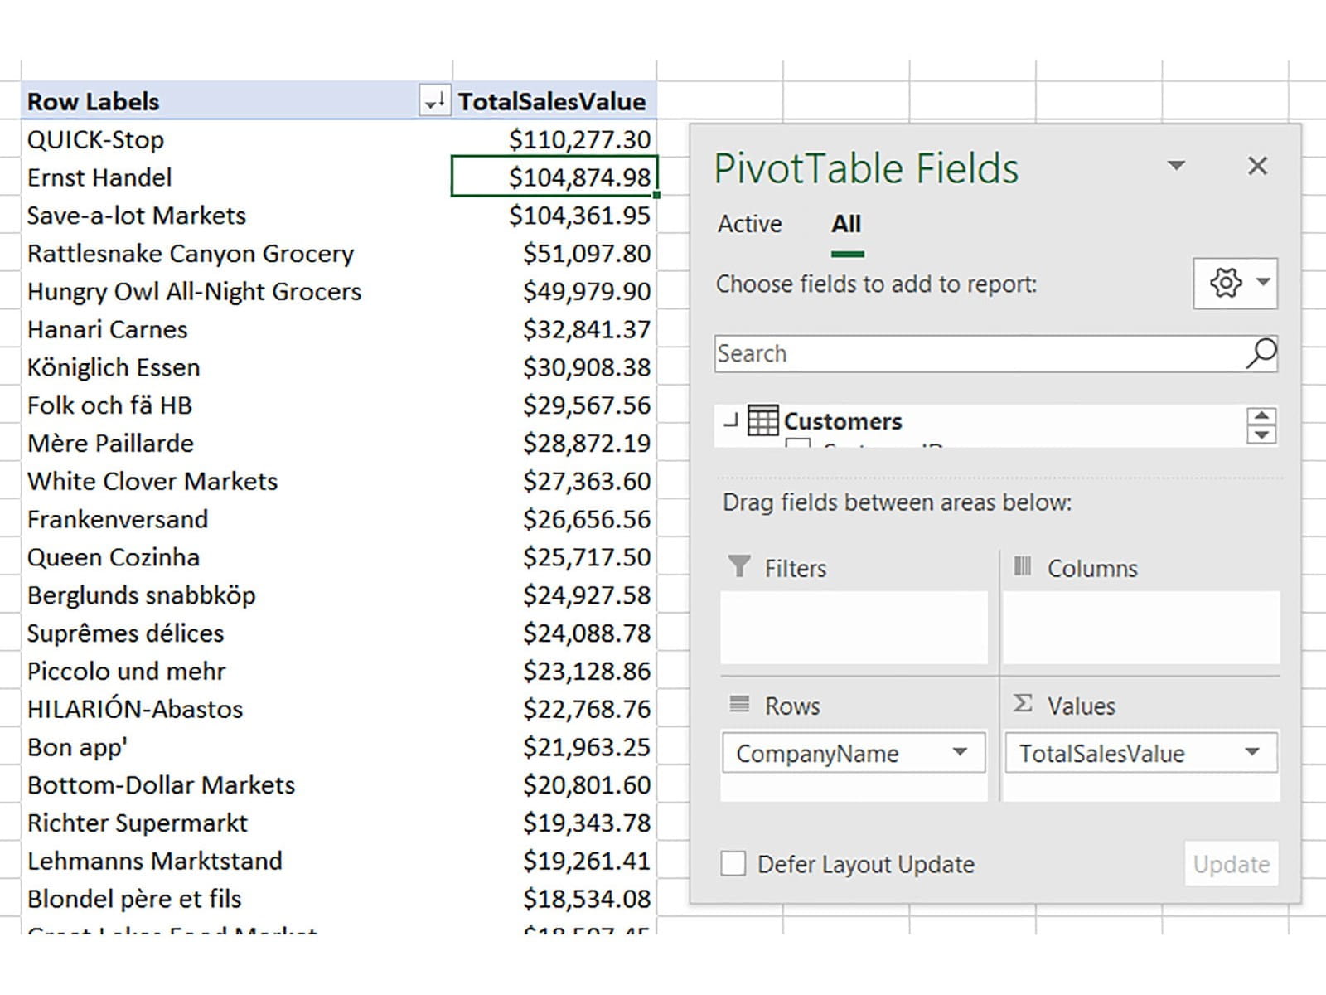Click the search magnifier icon
The image size is (1326, 995).
coord(1261,354)
